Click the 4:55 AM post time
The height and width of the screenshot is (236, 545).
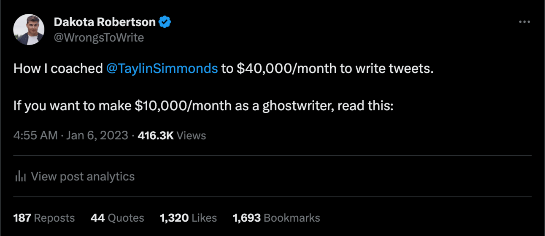pos(35,135)
